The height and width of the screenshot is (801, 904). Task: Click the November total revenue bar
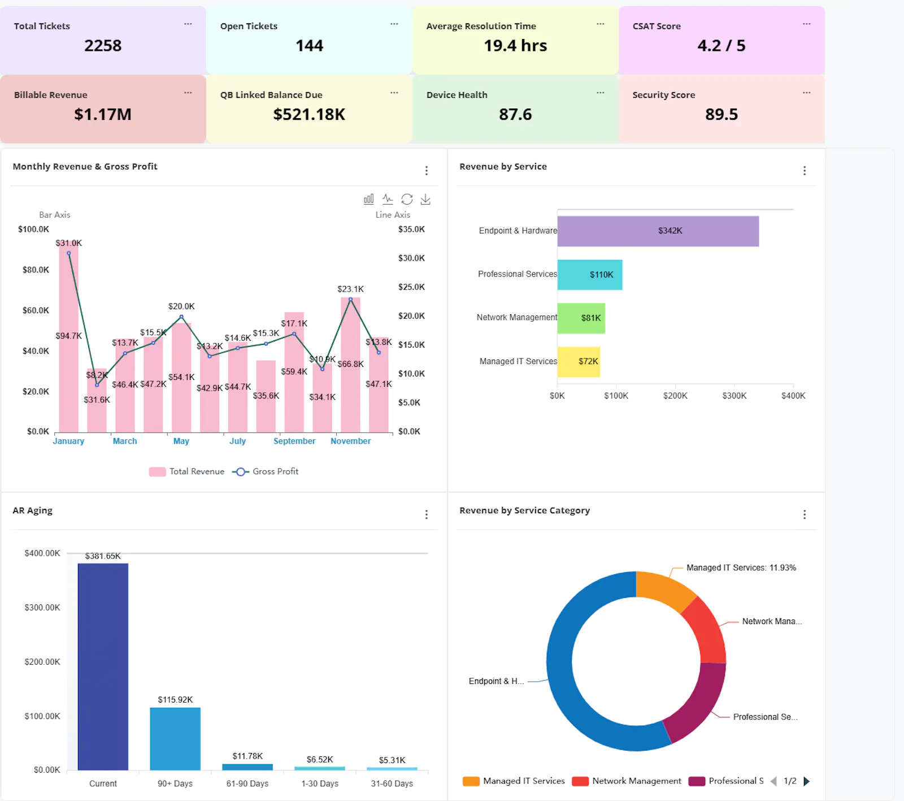pos(351,365)
